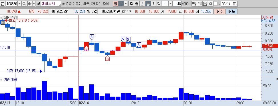The image size is (278, 106).
Task: Open the calendar date picker icon
Action: [x=235, y=3]
